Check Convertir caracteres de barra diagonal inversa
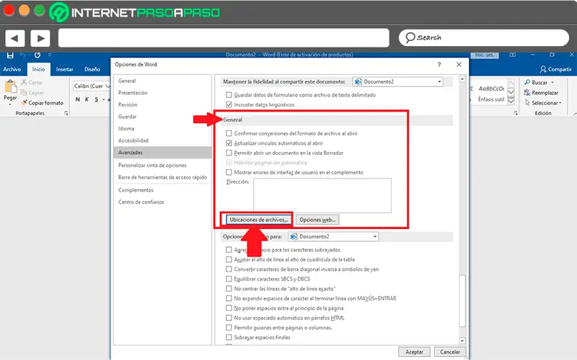This screenshot has width=577, height=360. pyautogui.click(x=229, y=269)
